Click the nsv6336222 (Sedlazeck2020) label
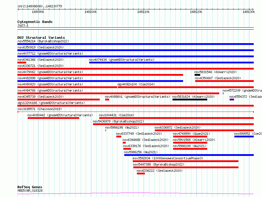 point(160,171)
